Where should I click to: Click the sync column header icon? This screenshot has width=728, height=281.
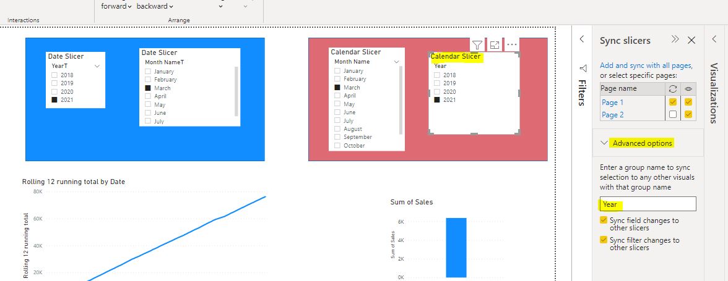(x=673, y=88)
